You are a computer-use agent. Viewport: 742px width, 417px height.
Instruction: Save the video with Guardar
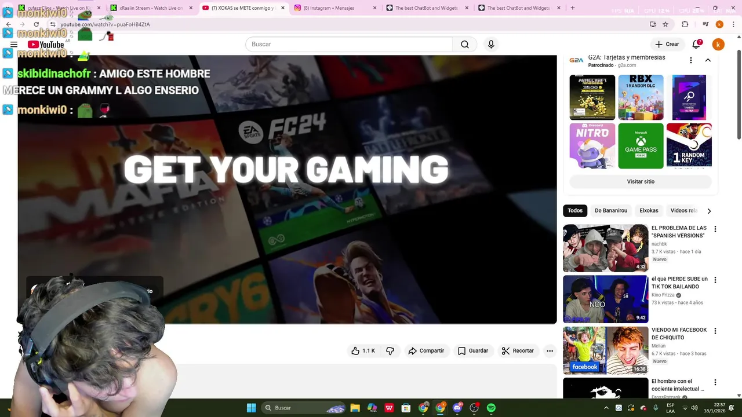[473, 351]
